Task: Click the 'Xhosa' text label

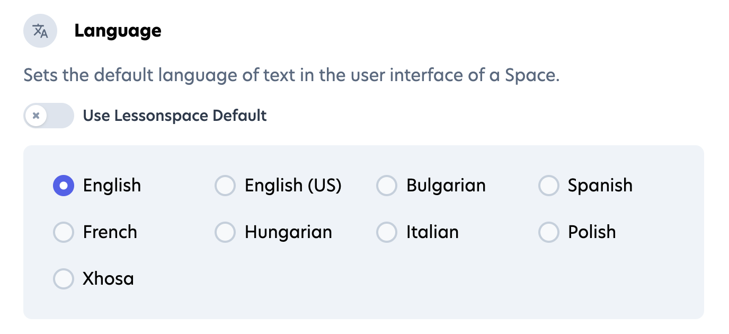Action: tap(108, 279)
